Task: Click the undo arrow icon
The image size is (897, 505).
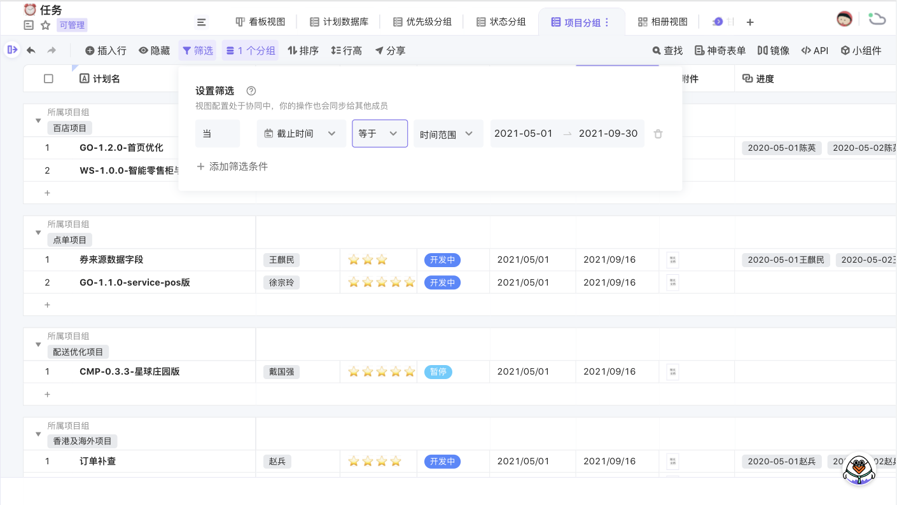Action: [x=31, y=50]
